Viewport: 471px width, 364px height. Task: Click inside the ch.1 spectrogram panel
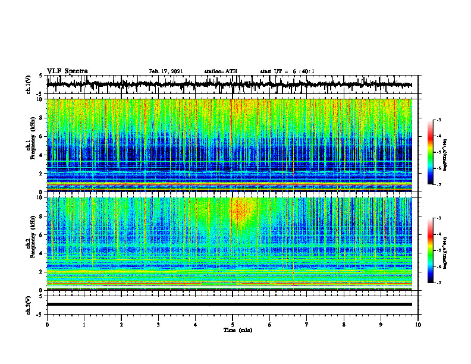point(230,145)
